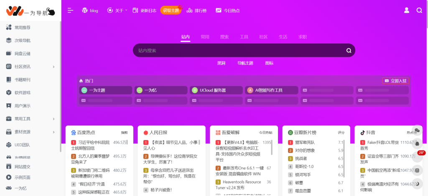This screenshot has width=428, height=196.
Task: Select the 站内 search tab
Action: (185, 37)
